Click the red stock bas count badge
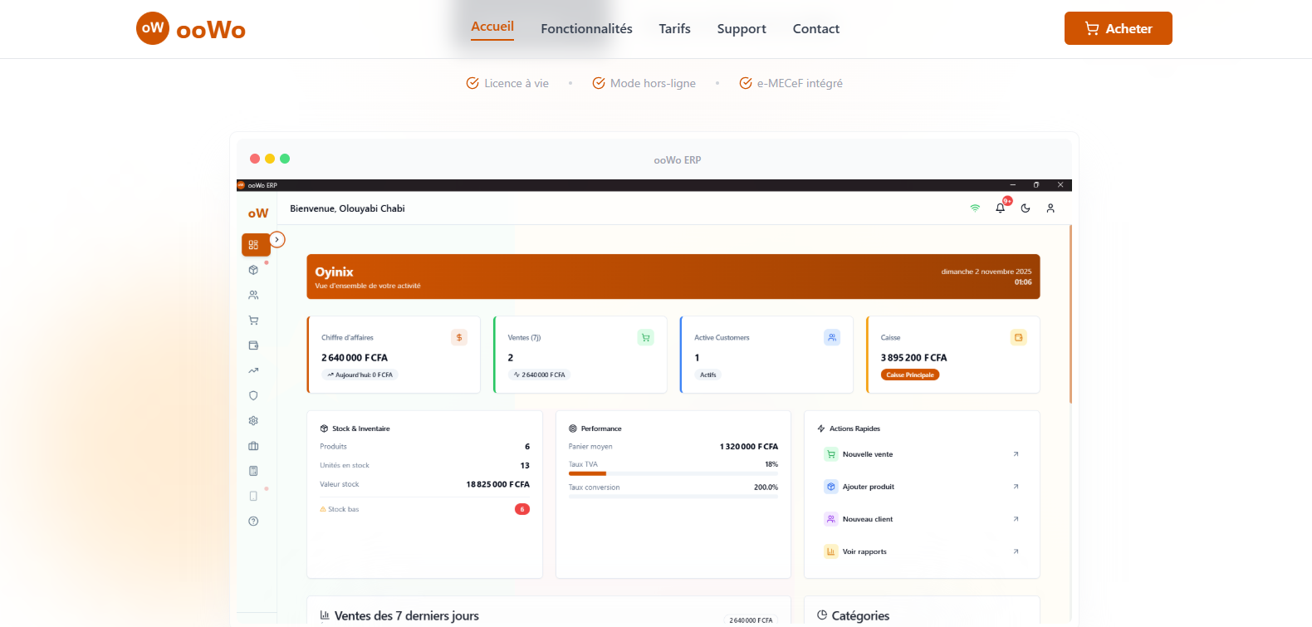The image size is (1312, 627). [x=522, y=509]
